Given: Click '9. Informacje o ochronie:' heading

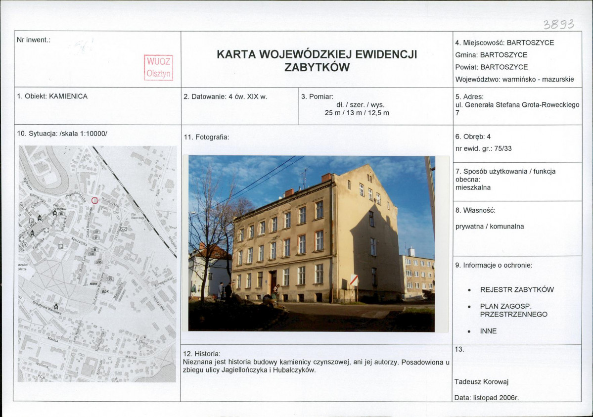Looking at the screenshot, I should coord(494,265).
